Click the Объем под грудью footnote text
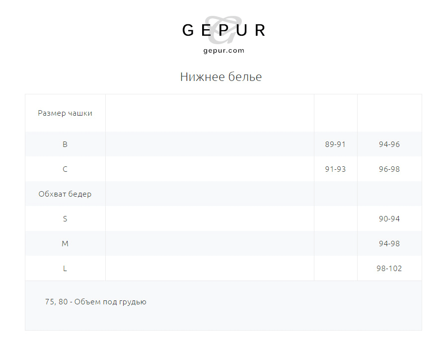The width and height of the screenshot is (447, 354). pos(95,302)
